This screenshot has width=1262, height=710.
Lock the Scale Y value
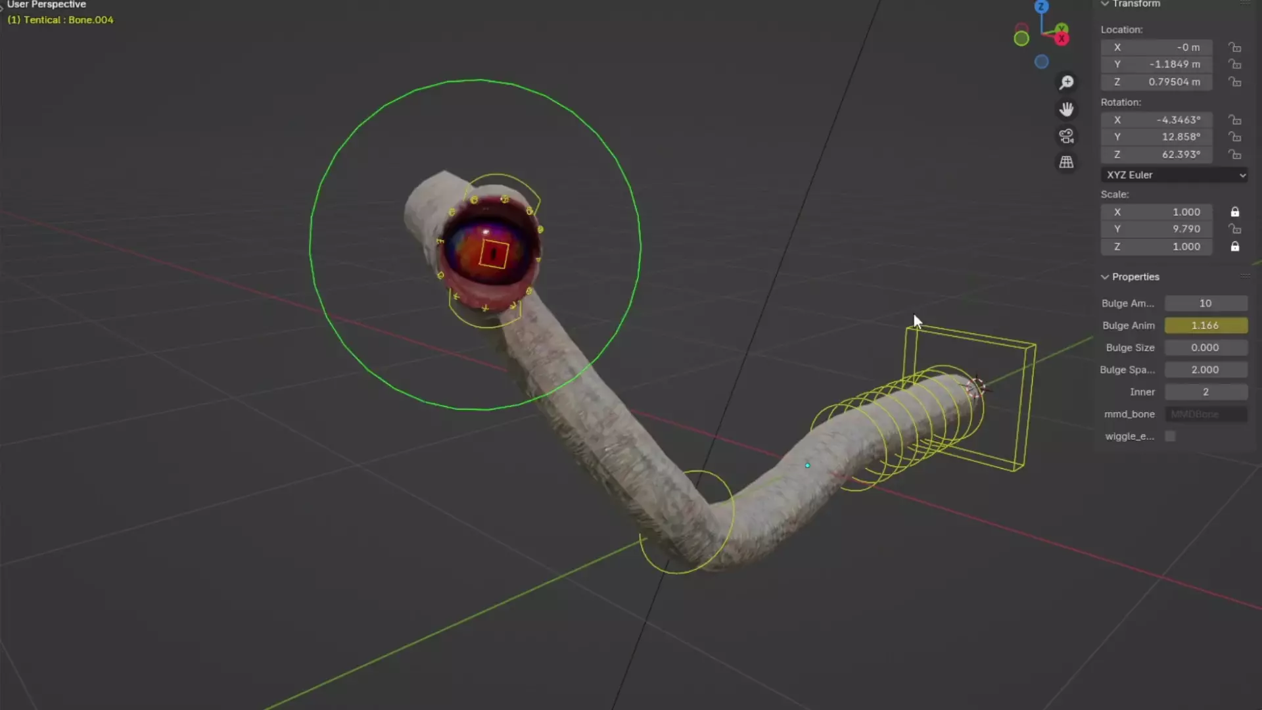[1235, 229]
